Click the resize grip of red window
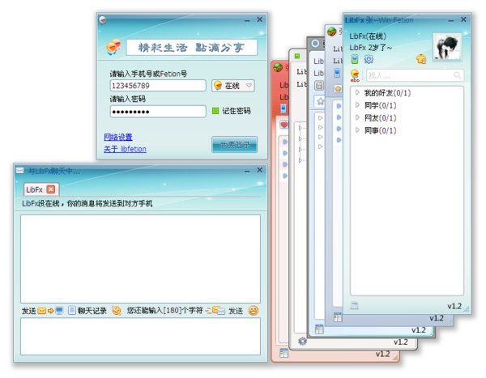Screen dimensions: 486x378 click(395, 358)
